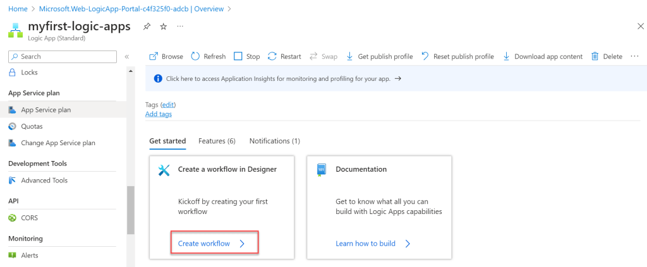Click the Development Tools section header

tap(37, 163)
